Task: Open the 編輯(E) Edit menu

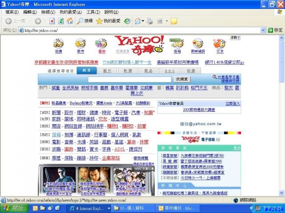Action: coord(30,12)
